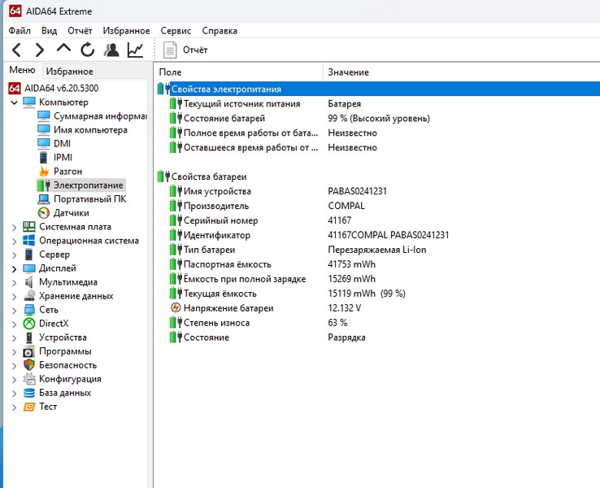This screenshot has height=488, width=600.
Task: Open the Сервис menu
Action: [x=176, y=31]
